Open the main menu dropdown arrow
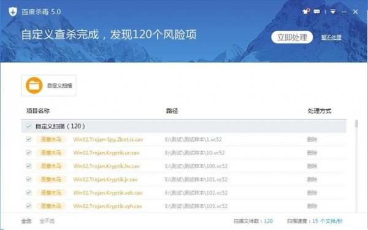 (x=333, y=12)
